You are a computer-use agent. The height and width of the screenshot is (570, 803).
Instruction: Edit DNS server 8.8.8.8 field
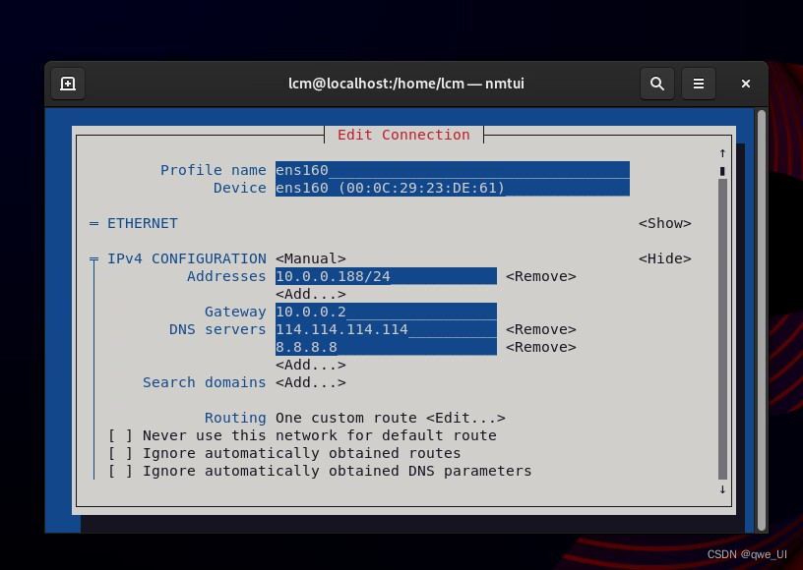(386, 347)
